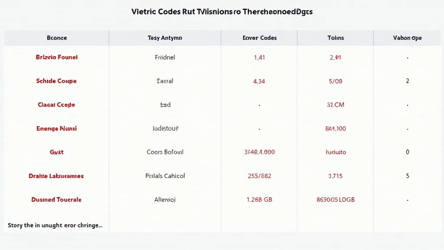444x250 pixels.
Task: Open the Schide Coupe entry
Action: pyautogui.click(x=56, y=81)
